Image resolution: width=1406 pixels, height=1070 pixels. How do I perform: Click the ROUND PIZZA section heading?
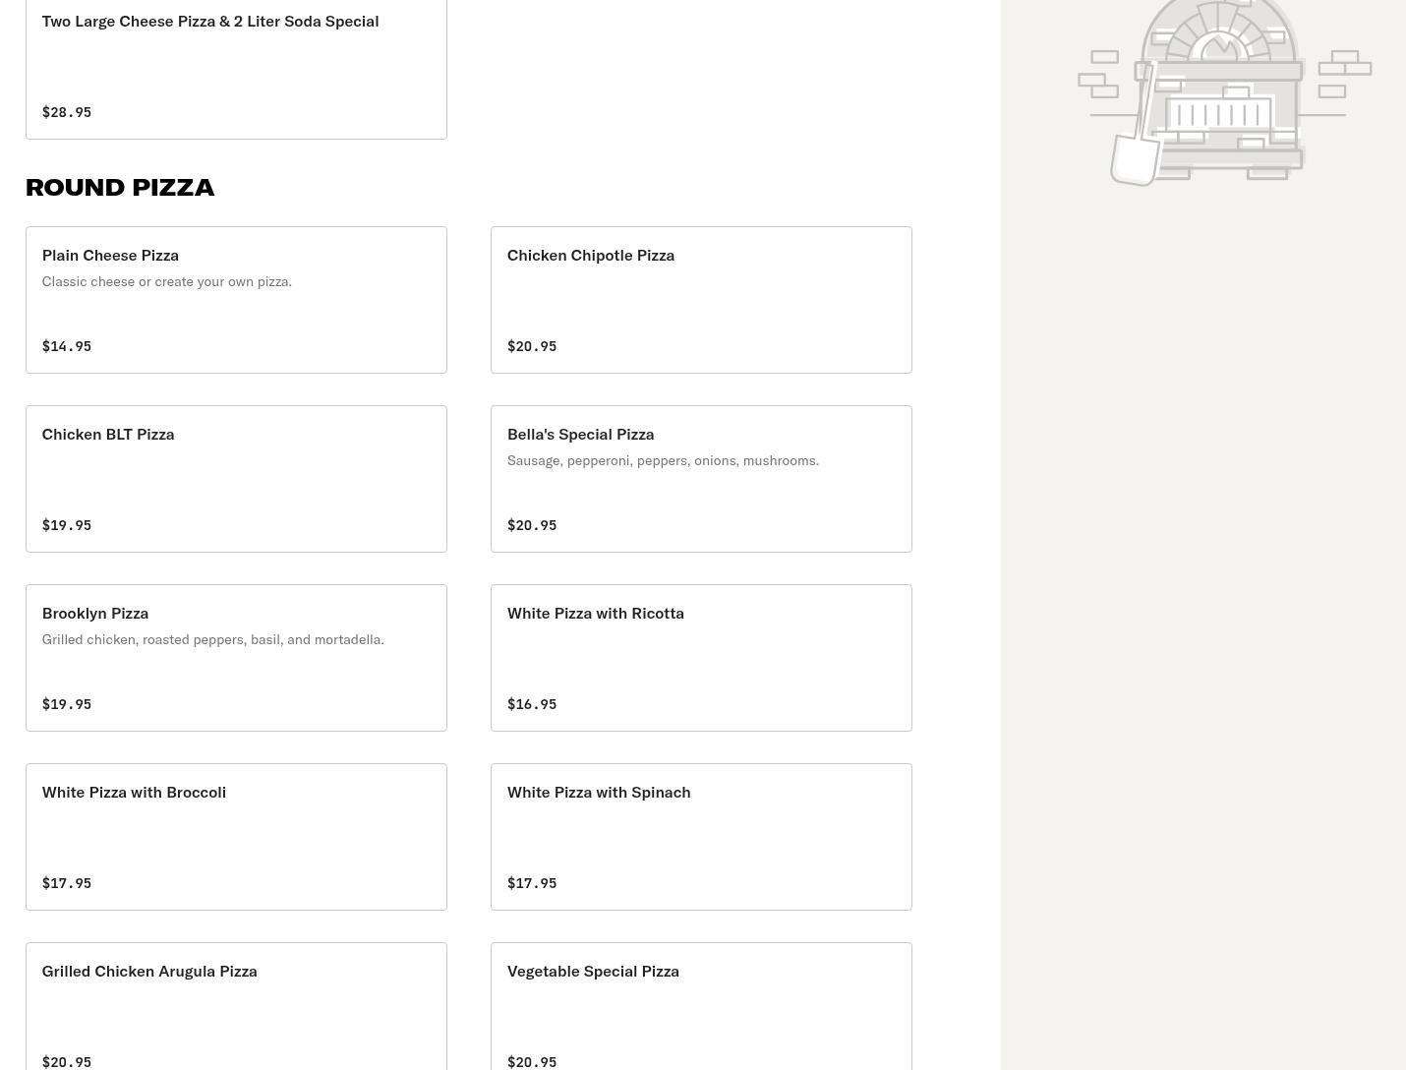[x=120, y=187]
